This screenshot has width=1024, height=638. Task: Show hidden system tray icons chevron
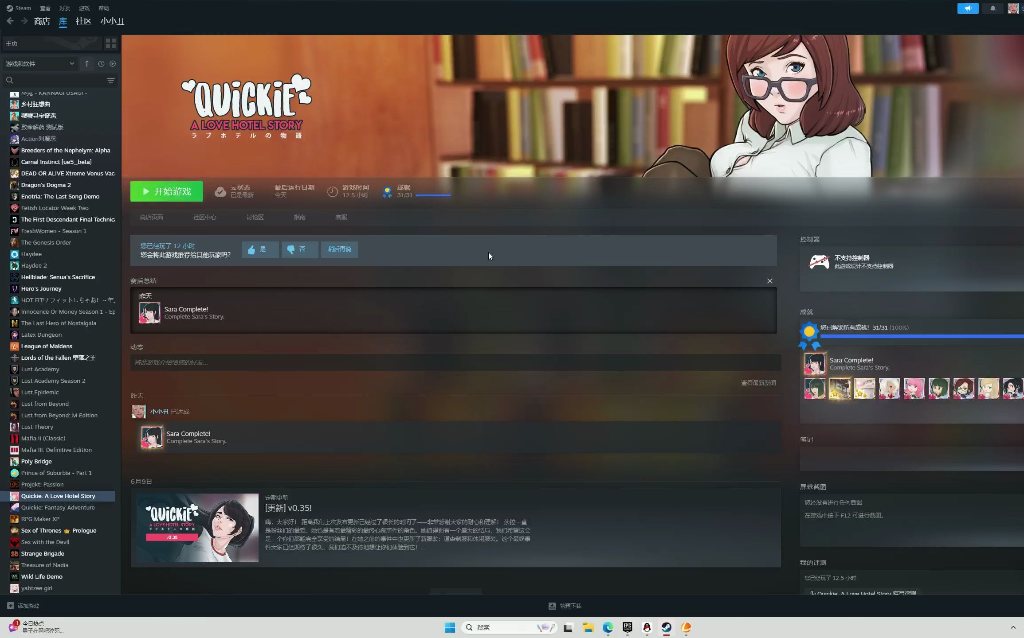pos(1013,627)
